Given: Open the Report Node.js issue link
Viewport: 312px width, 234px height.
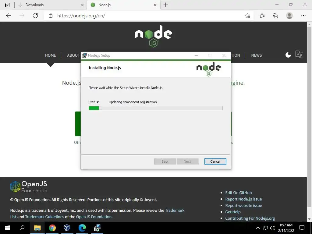Looking at the screenshot, I should tap(243, 199).
